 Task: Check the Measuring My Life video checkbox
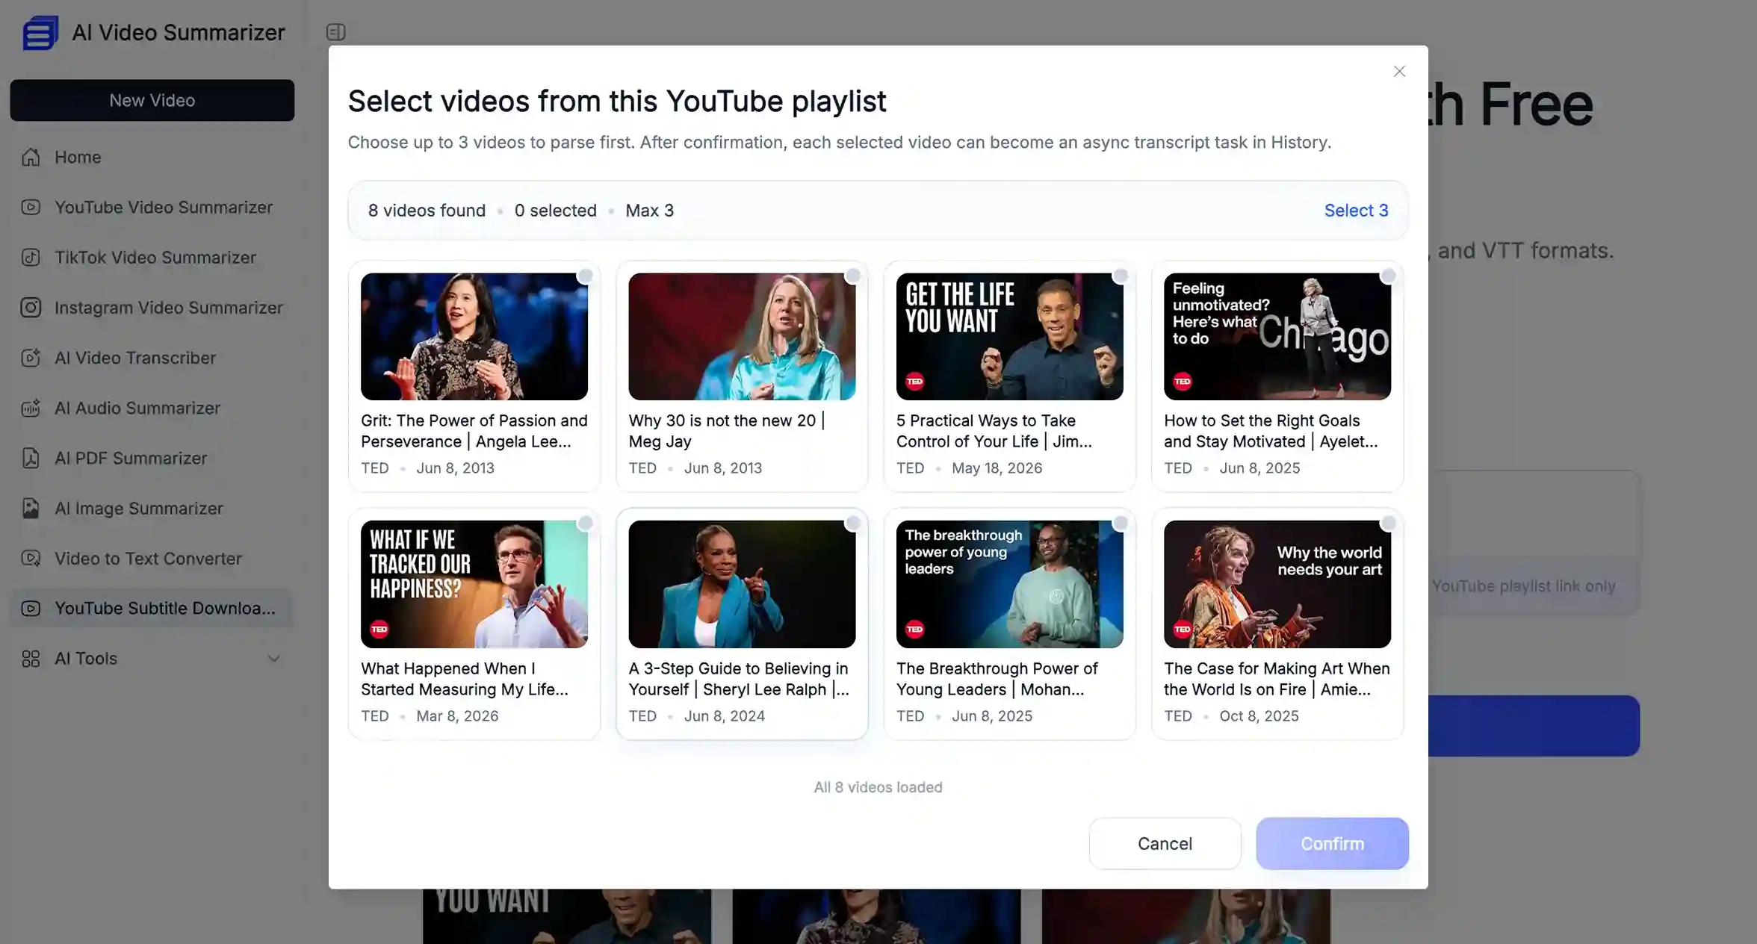585,523
